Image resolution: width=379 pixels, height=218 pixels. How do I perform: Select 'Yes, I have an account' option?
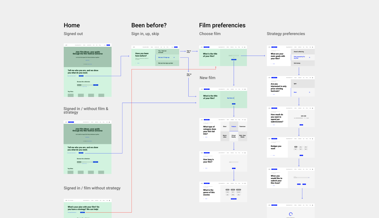coord(167,52)
